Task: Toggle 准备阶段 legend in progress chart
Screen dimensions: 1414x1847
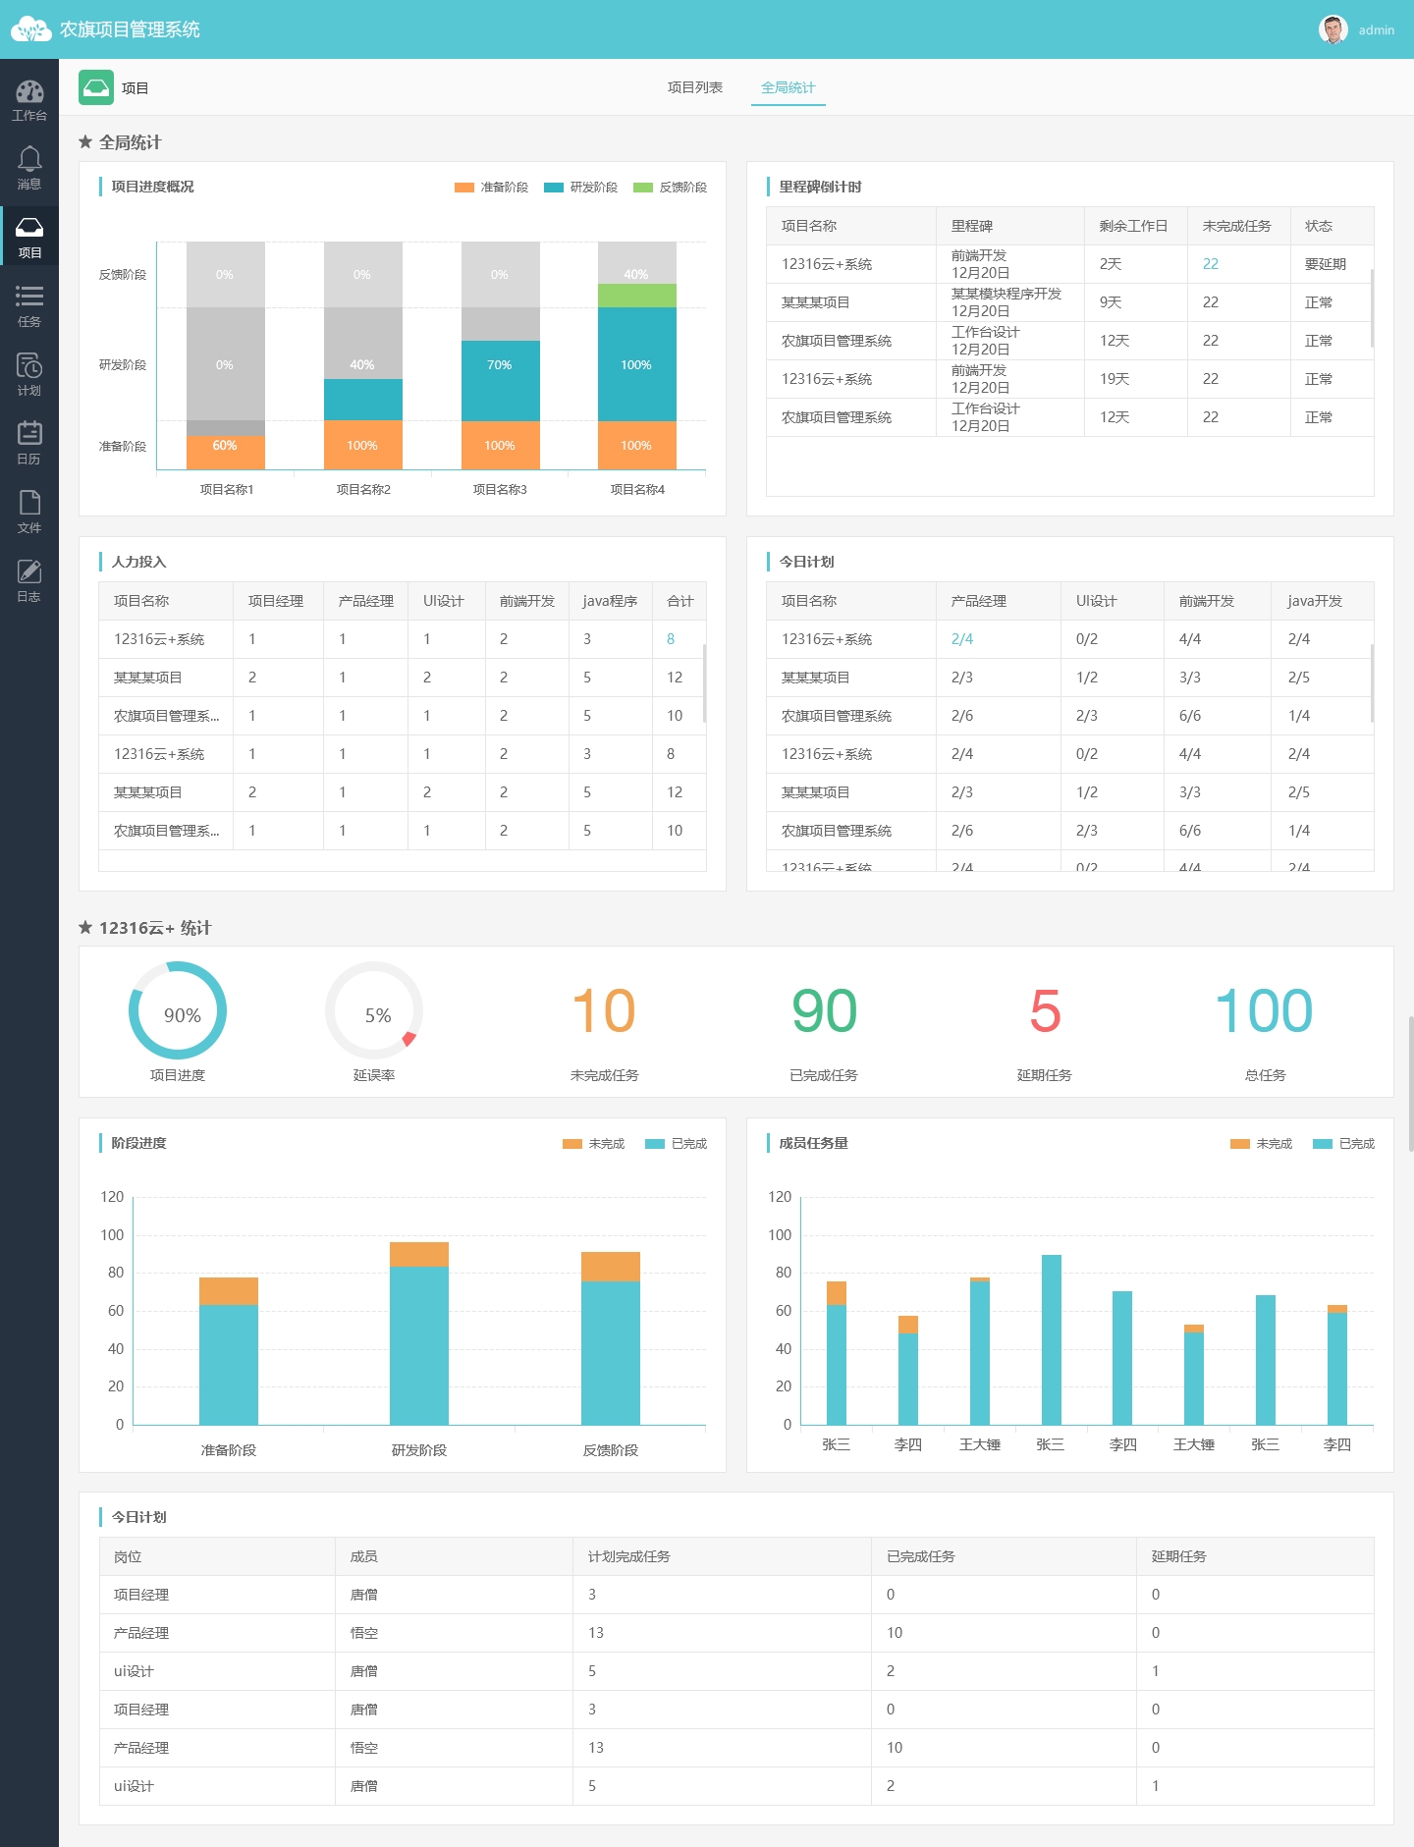Action: 491,188
